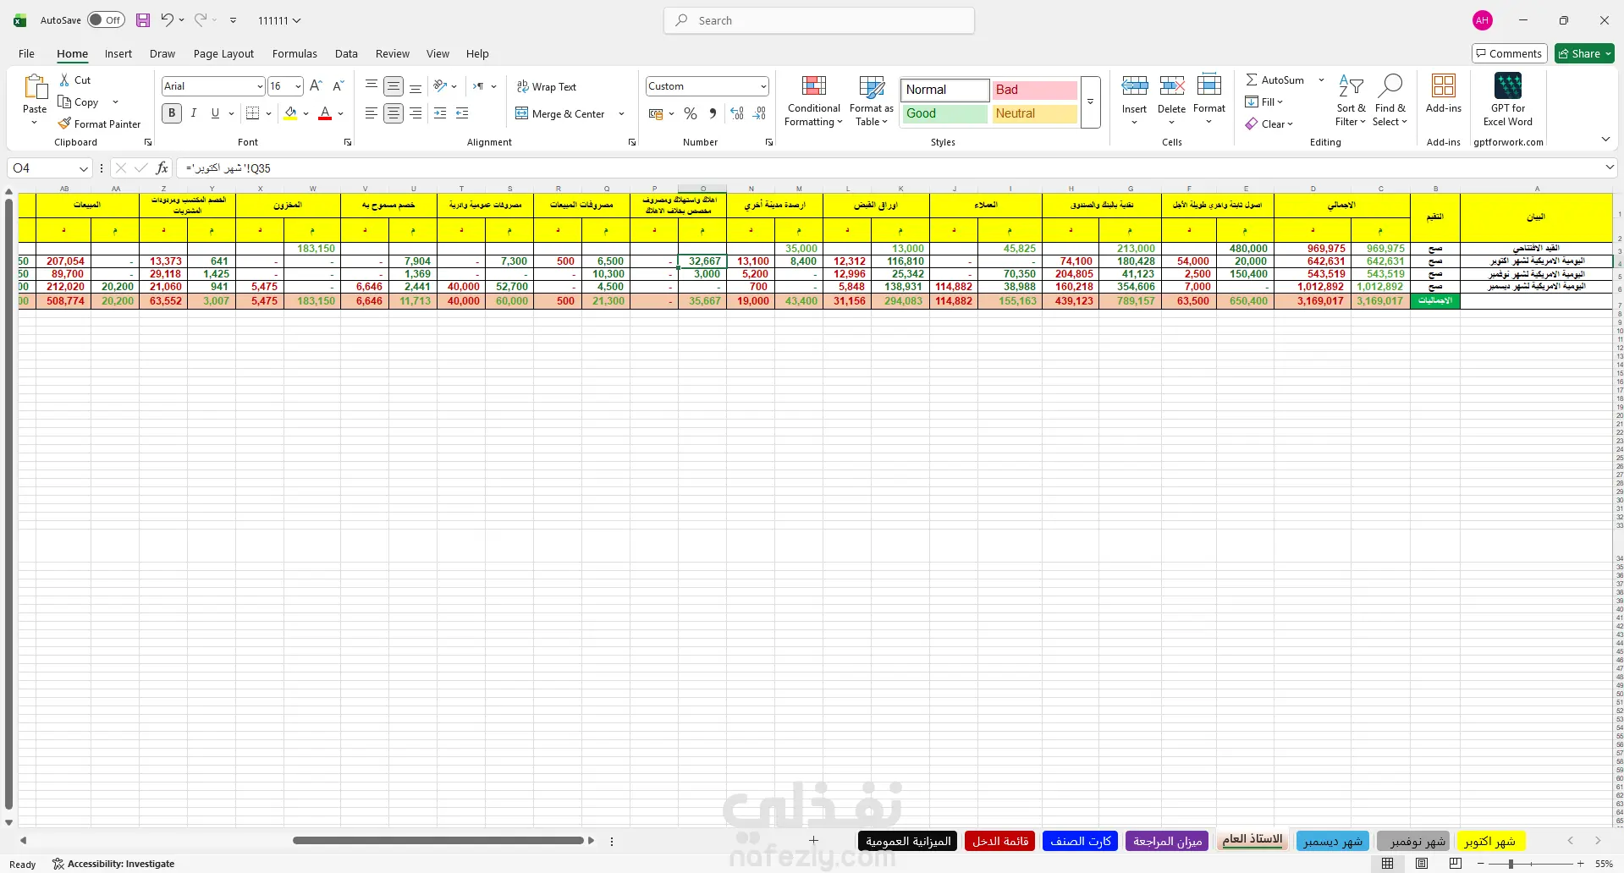Image resolution: width=1624 pixels, height=873 pixels.
Task: Click the Search box in title bar
Action: [x=819, y=20]
